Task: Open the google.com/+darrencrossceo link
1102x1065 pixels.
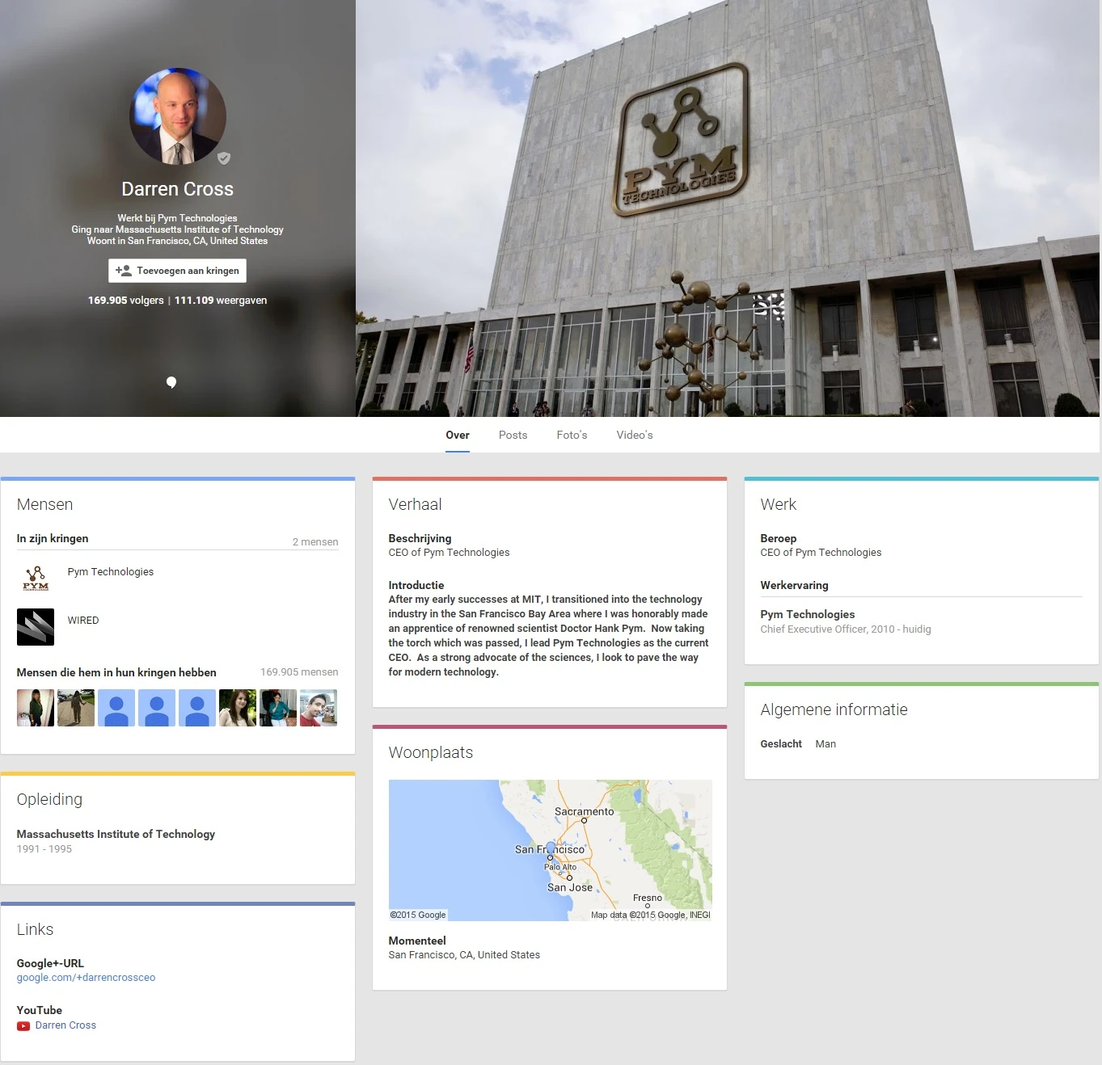Action: click(87, 978)
